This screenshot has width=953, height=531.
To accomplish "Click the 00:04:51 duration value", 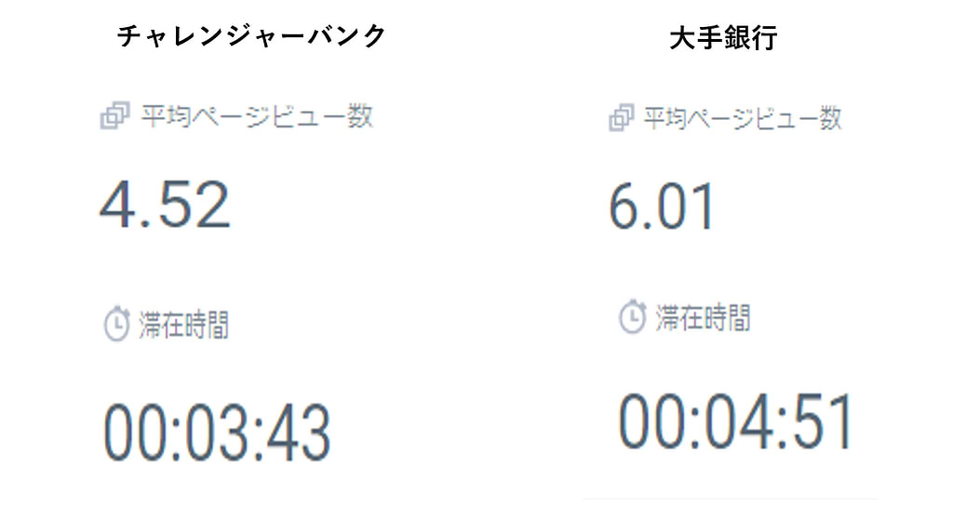I will point(736,421).
